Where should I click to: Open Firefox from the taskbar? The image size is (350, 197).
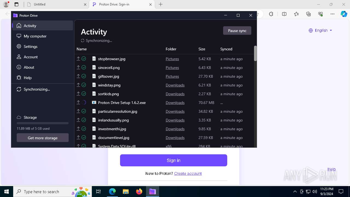(x=139, y=192)
